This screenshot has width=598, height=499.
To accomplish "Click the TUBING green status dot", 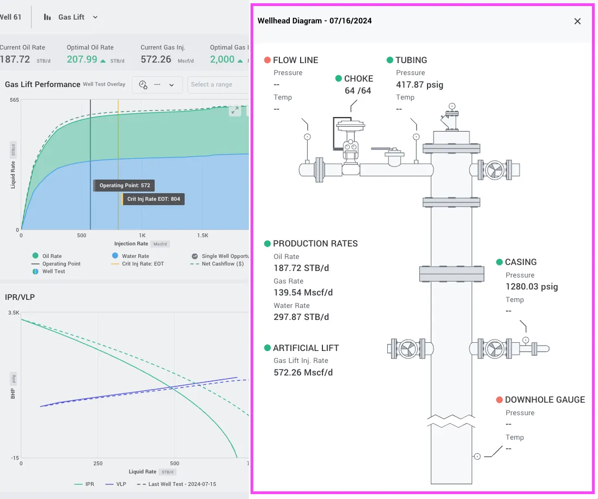I will pyautogui.click(x=390, y=60).
